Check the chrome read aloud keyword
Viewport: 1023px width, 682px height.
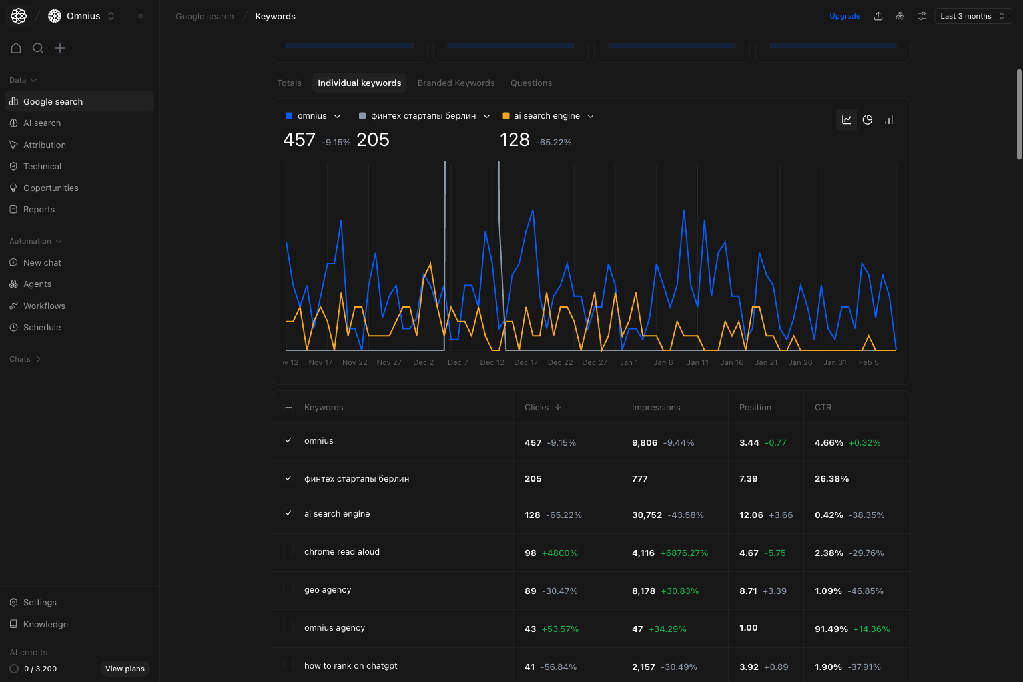pos(288,551)
